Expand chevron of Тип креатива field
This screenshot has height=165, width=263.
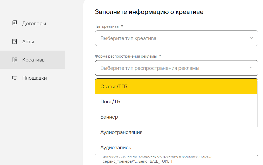click(251, 38)
